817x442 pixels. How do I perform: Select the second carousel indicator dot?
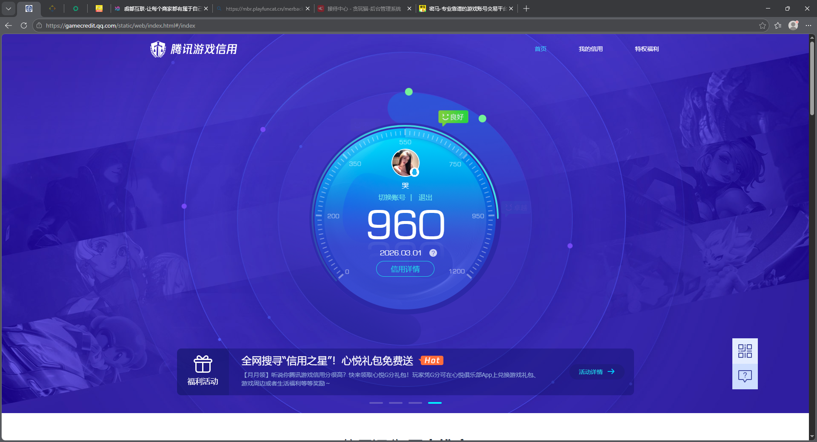(395, 403)
